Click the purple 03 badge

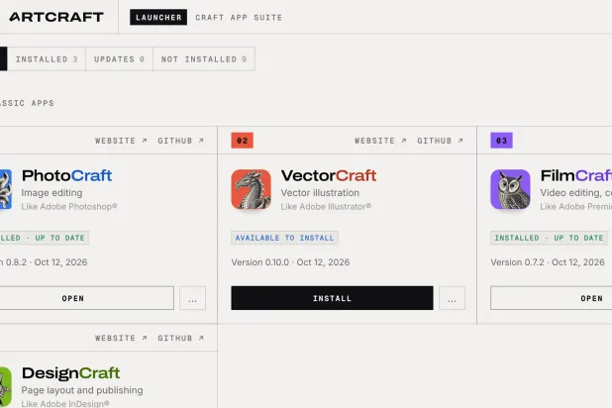tap(501, 141)
